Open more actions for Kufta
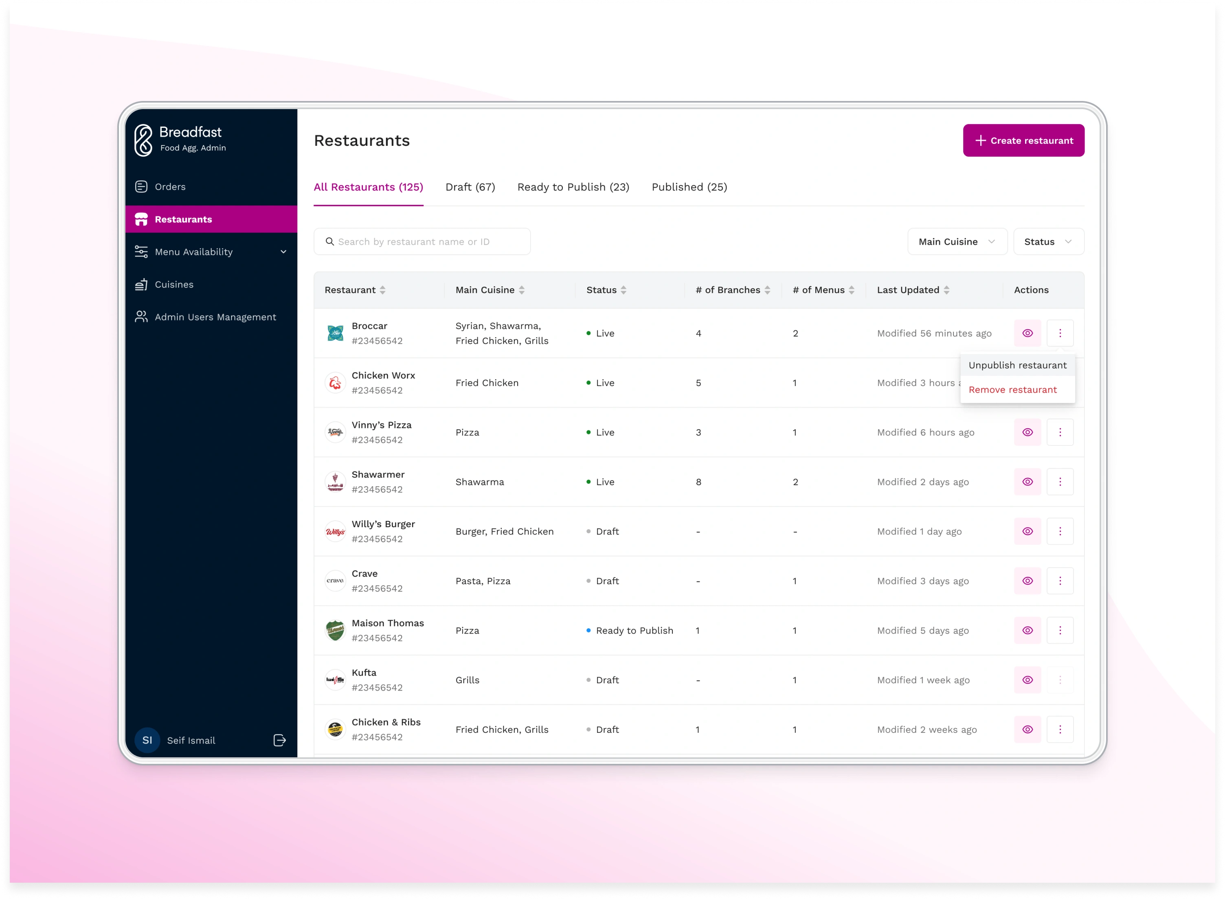The image size is (1225, 899). tap(1060, 680)
